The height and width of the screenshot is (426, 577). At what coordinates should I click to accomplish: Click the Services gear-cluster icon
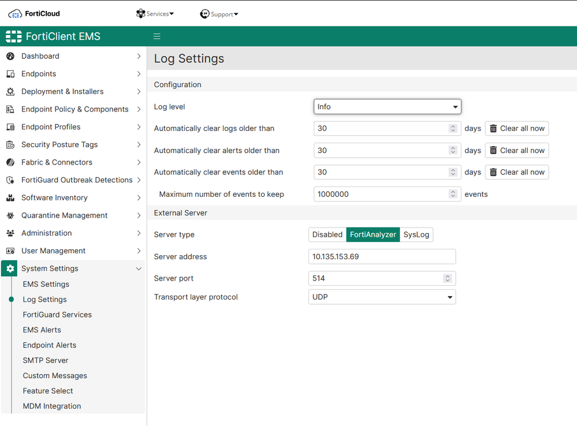pyautogui.click(x=140, y=14)
